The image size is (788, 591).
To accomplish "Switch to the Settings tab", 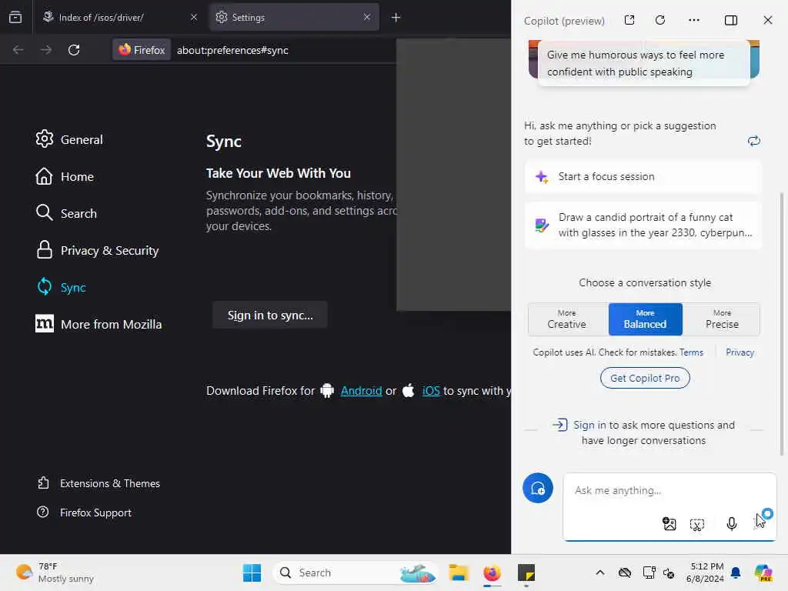I will coord(294,18).
